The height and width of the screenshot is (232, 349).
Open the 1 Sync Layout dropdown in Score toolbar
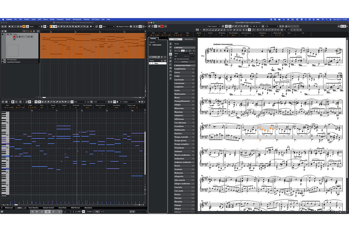(214, 26)
